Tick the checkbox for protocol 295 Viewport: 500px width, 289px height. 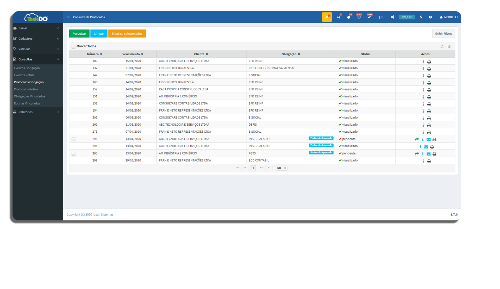point(74,153)
